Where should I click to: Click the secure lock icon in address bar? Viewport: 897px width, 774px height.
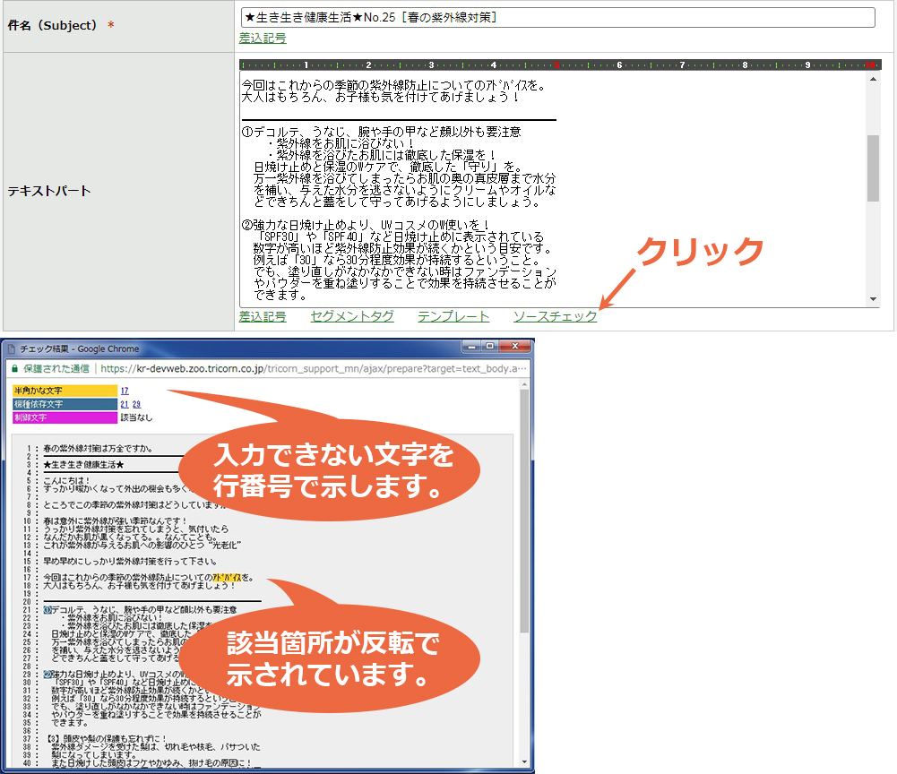[15, 369]
